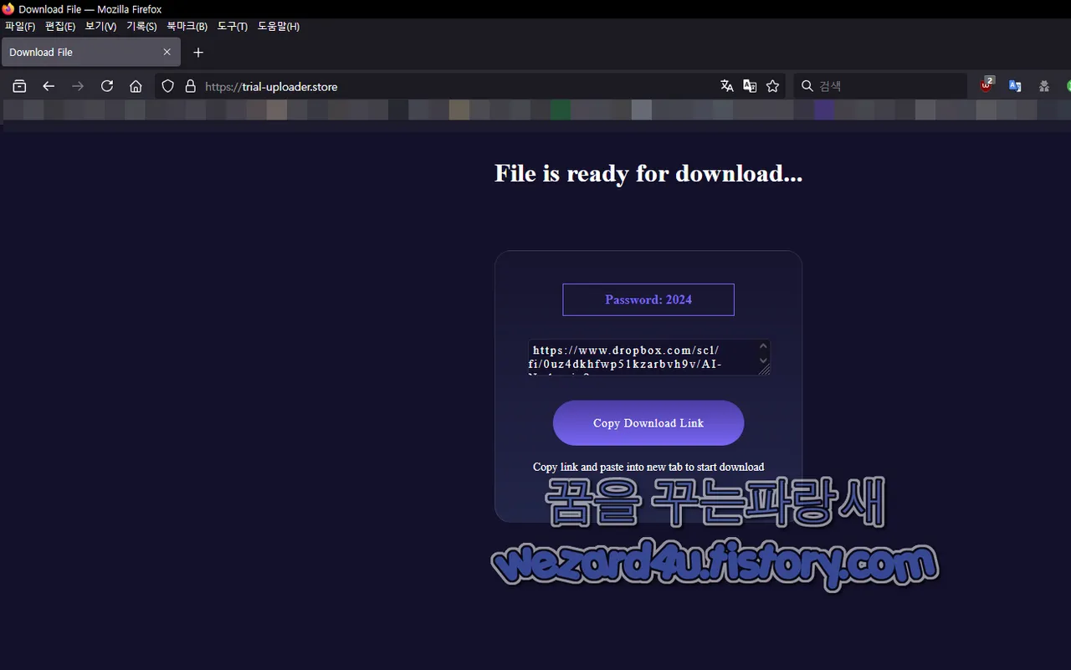1071x670 pixels.
Task: Bookmark this page using the star icon
Action: coord(772,85)
